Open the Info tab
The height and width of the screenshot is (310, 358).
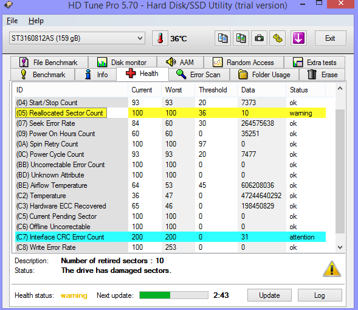pos(96,75)
